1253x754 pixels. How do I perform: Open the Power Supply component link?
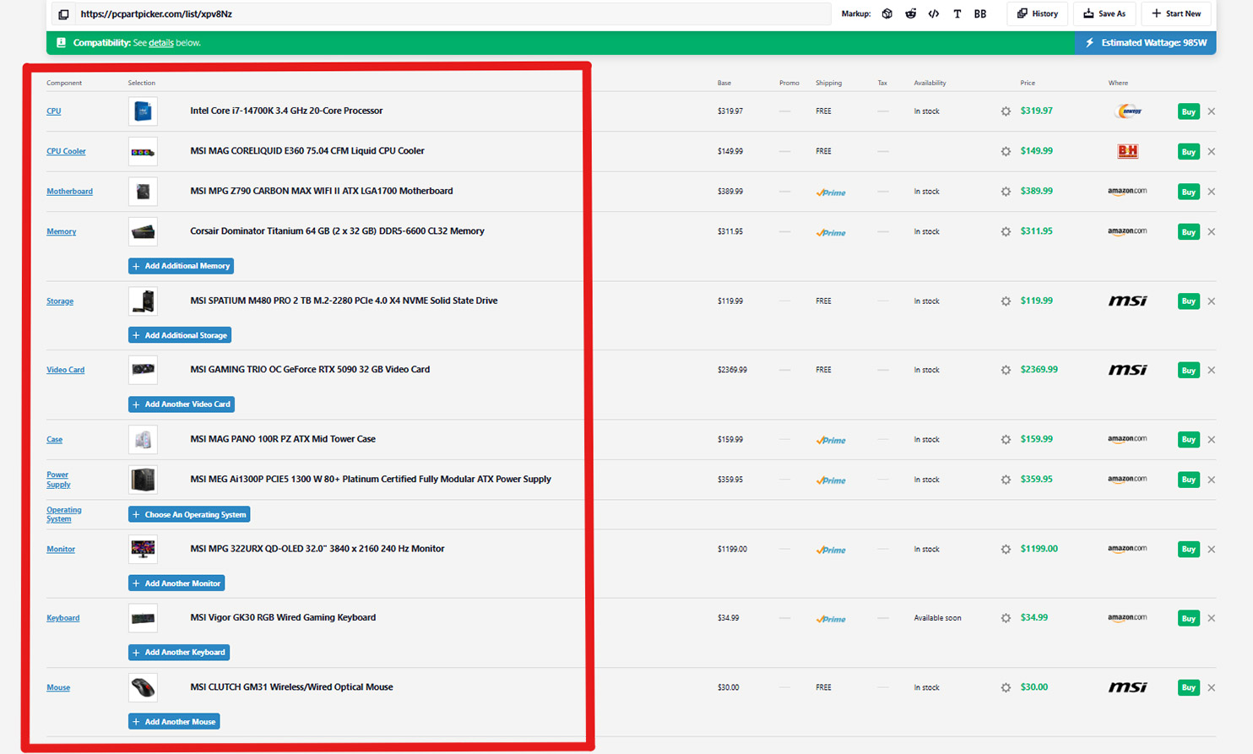(57, 480)
